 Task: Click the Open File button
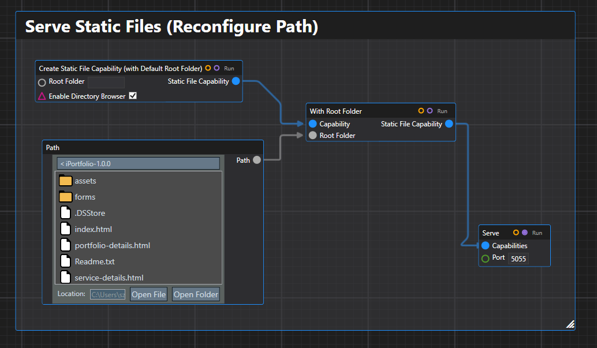tap(148, 294)
